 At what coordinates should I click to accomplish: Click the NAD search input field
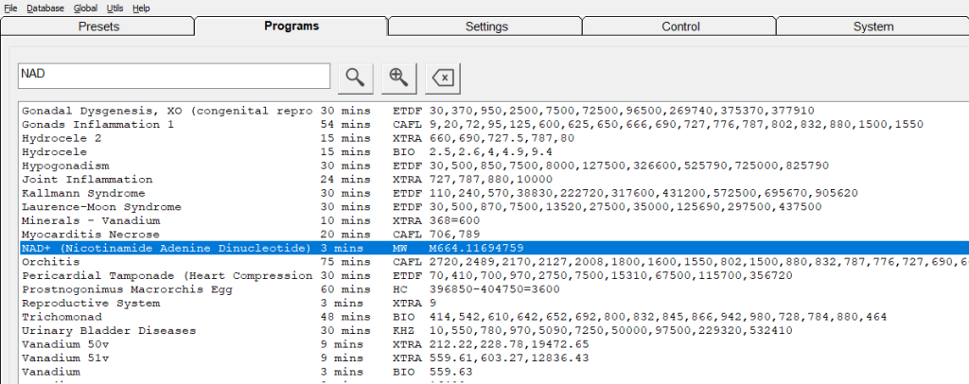point(173,77)
